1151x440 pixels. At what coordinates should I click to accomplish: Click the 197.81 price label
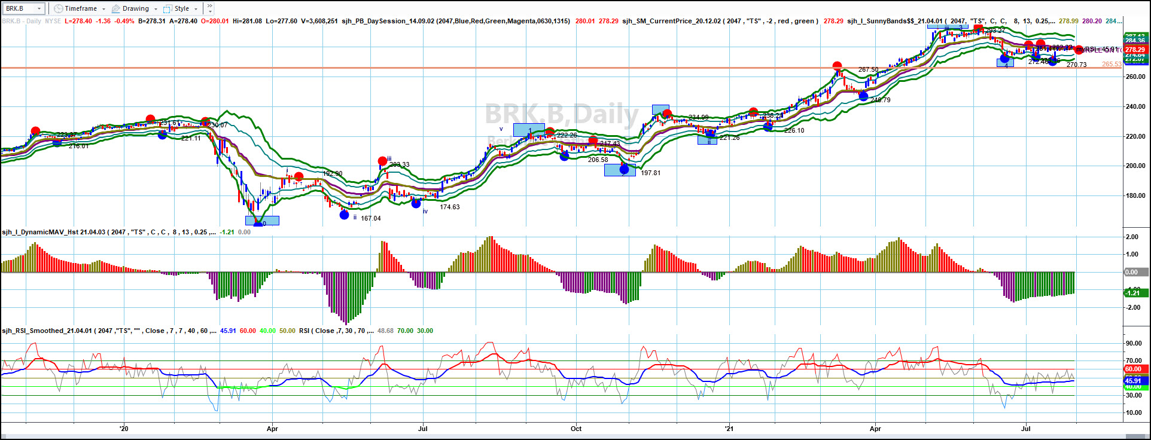click(651, 173)
